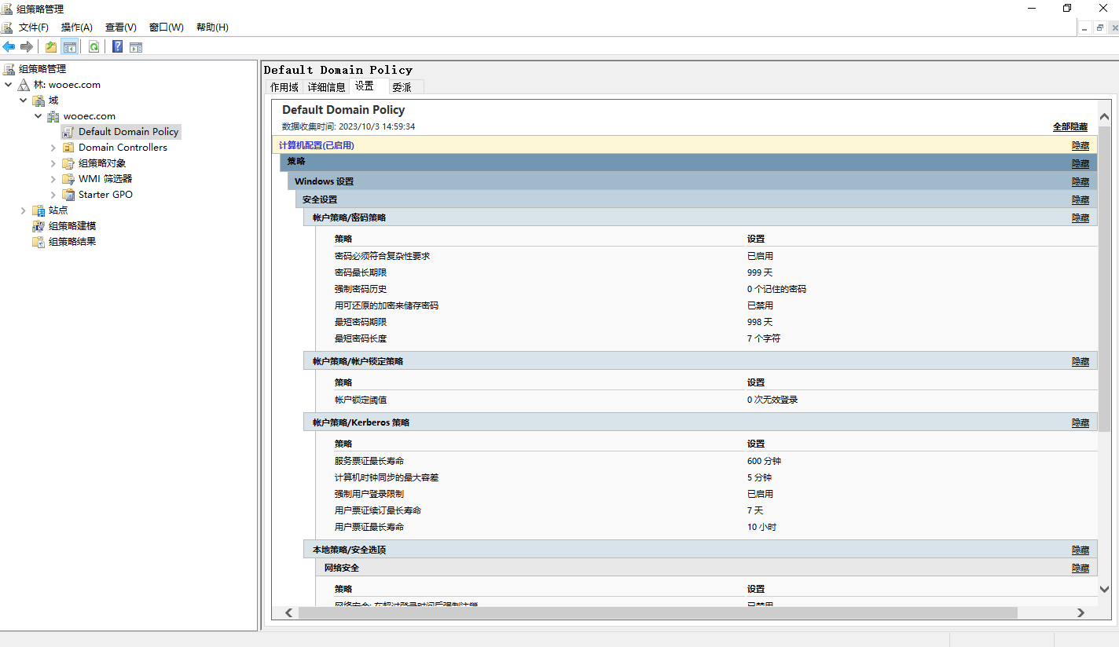1119x647 pixels.
Task: Click the root 组策略管理 console tree icon
Action: [9, 68]
